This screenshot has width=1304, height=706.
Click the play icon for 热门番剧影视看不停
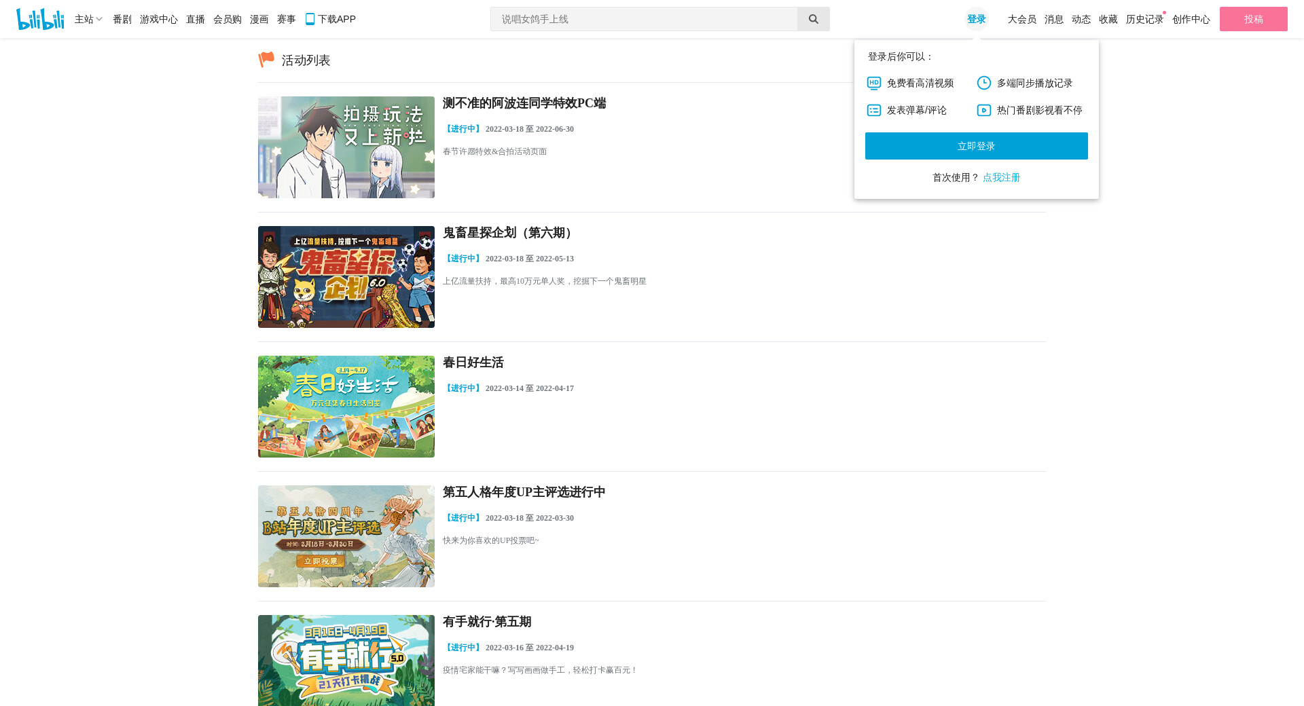pyautogui.click(x=983, y=110)
